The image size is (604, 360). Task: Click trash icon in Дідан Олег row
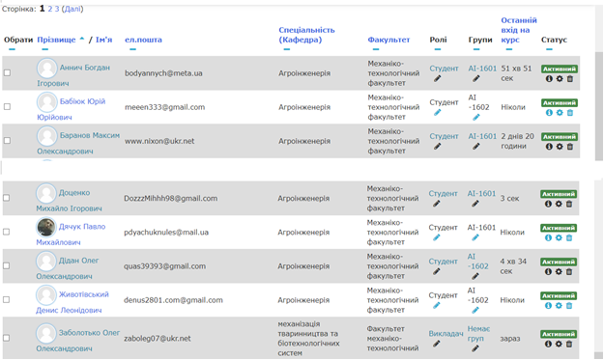(x=569, y=271)
